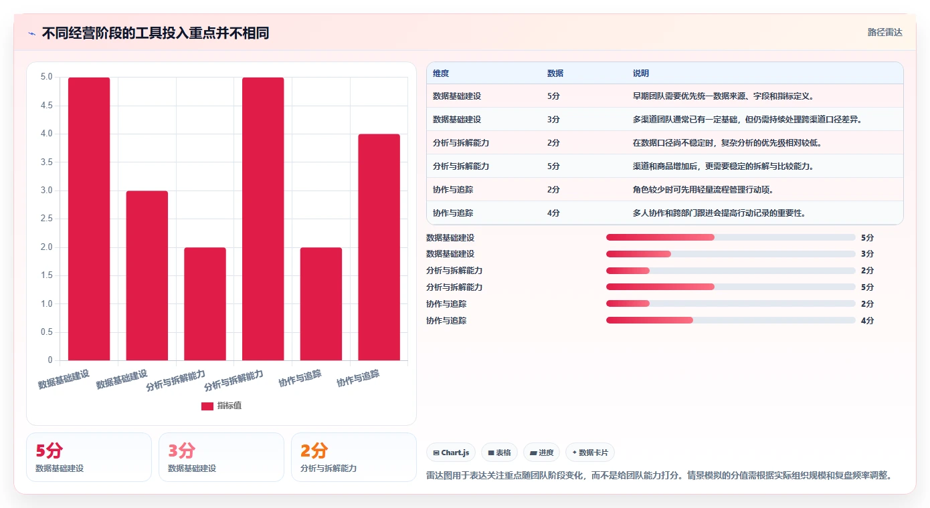Open the summary card showing 3分 数据基础建设

[221, 457]
